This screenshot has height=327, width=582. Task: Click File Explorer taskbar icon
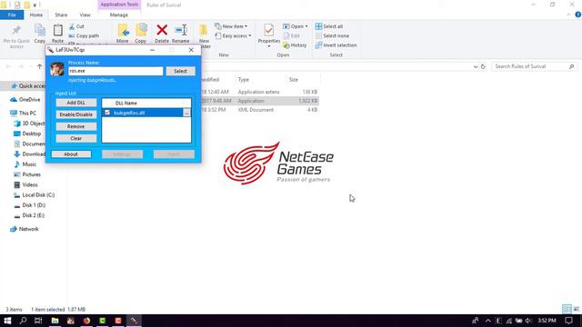(x=55, y=321)
